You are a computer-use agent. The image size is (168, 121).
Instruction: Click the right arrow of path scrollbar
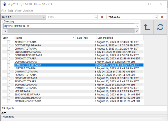(x=137, y=31)
